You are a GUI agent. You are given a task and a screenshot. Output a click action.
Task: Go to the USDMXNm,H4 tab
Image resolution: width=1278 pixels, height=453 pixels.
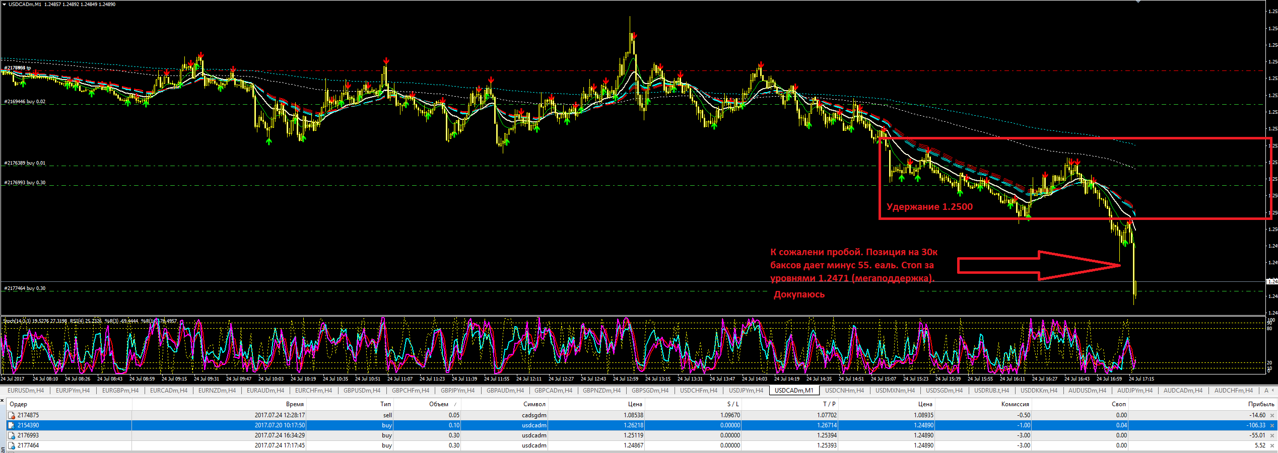coord(895,391)
